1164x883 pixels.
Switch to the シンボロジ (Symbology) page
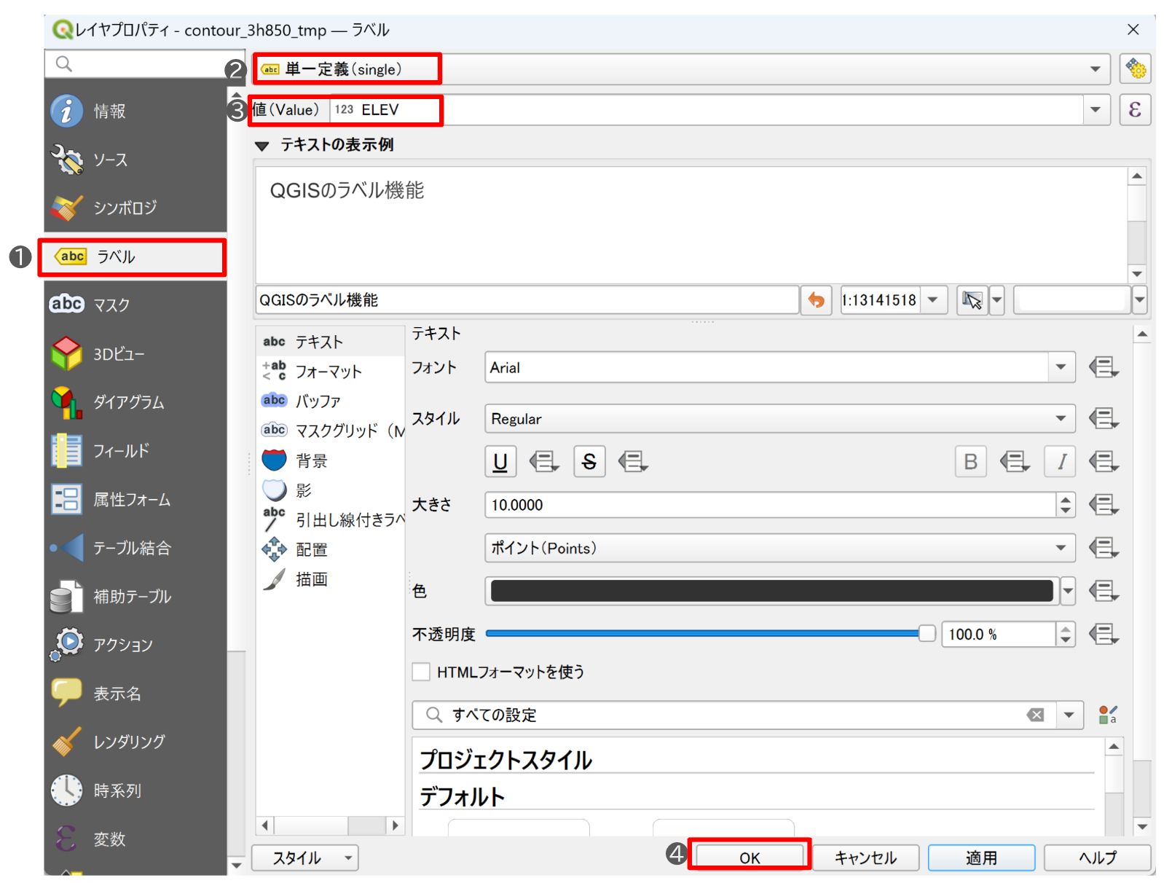point(135,208)
